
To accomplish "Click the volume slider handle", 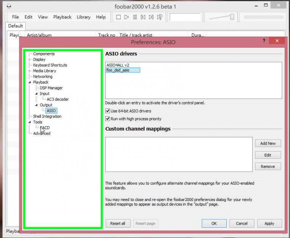I will pyautogui.click(x=232, y=17).
